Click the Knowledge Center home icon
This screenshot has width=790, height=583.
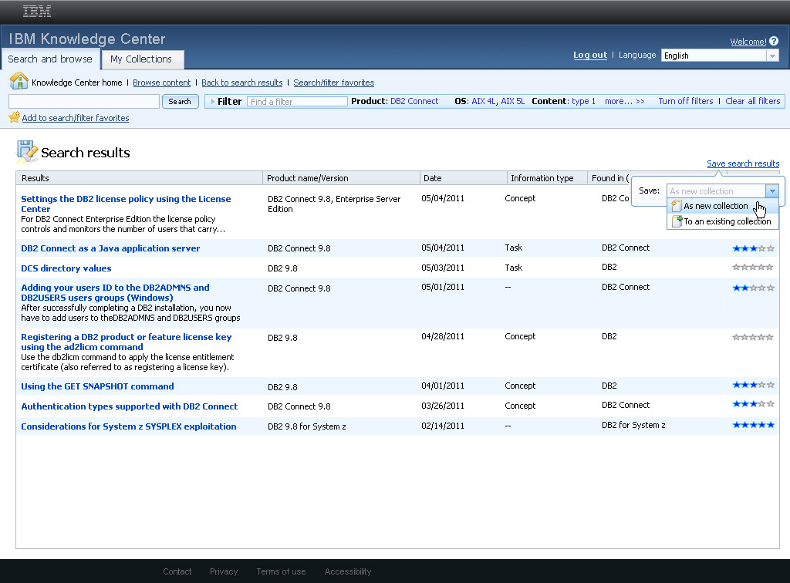coord(19,82)
